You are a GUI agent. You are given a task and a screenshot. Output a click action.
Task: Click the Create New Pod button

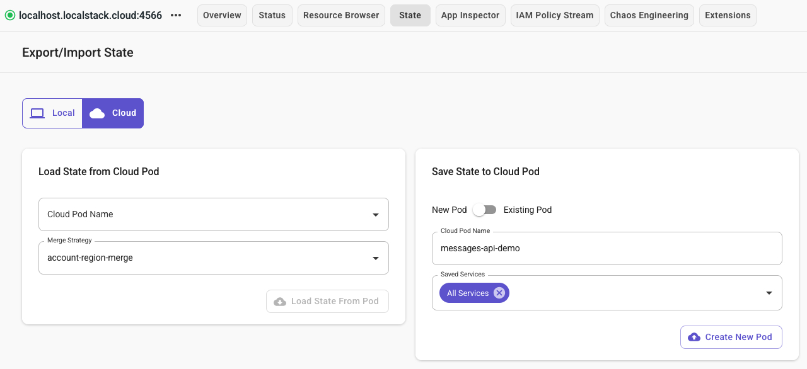coord(731,337)
